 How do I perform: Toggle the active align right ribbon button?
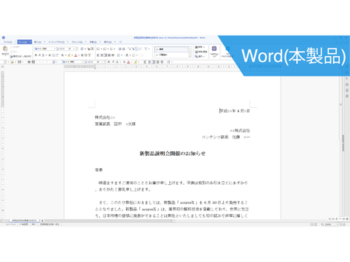tap(106, 55)
